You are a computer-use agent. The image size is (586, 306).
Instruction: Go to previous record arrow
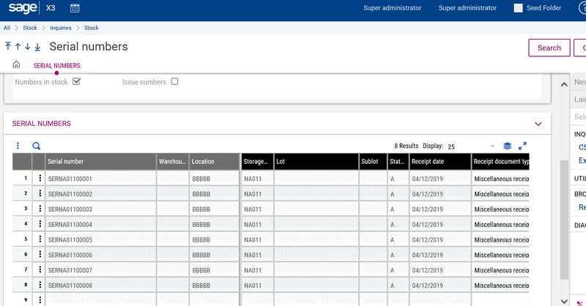coord(18,47)
